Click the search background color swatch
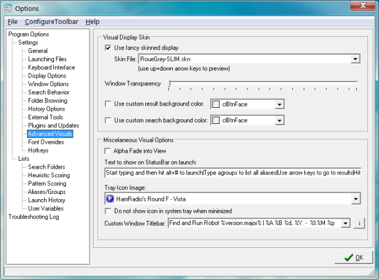The image size is (379, 280). [216, 120]
